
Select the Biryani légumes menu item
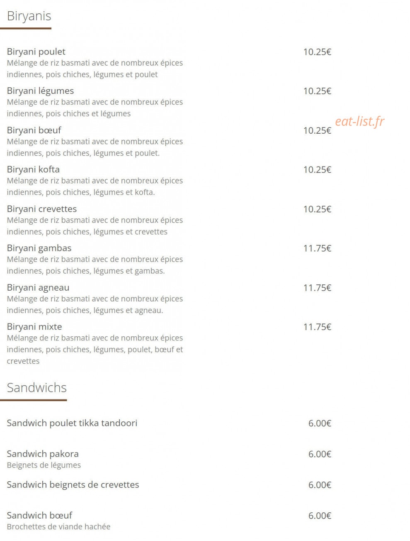(x=40, y=91)
